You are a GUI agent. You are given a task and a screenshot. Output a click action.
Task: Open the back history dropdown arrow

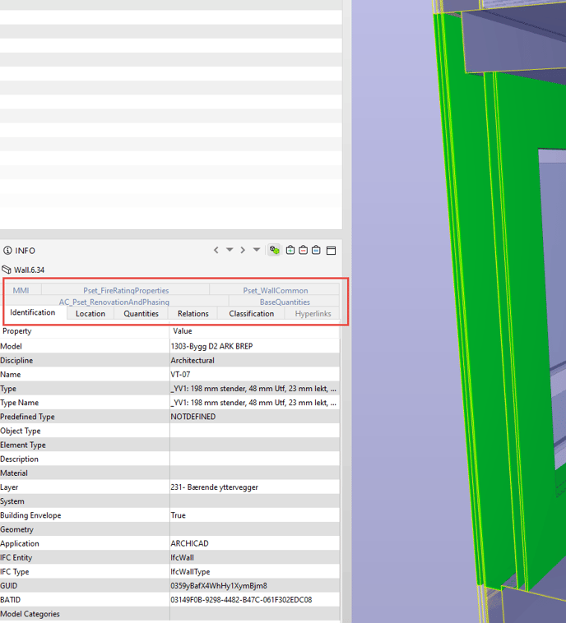click(230, 250)
